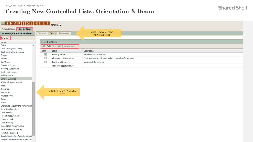The height and width of the screenshot is (142, 253).
Task: Select Shared Shelf Xiaoli Testing list
Action: pos(16,126)
